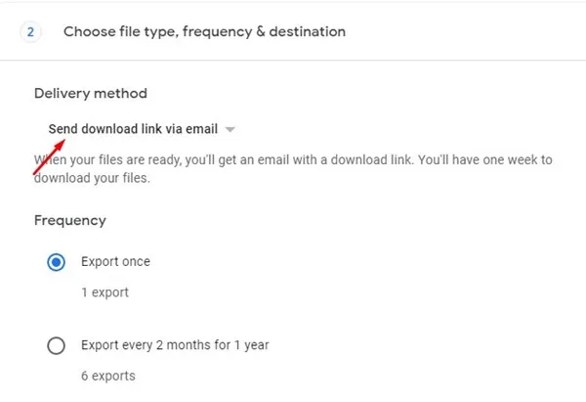Click the 'Choose file type, frequency & destination' heading
586x402 pixels.
pyautogui.click(x=204, y=32)
